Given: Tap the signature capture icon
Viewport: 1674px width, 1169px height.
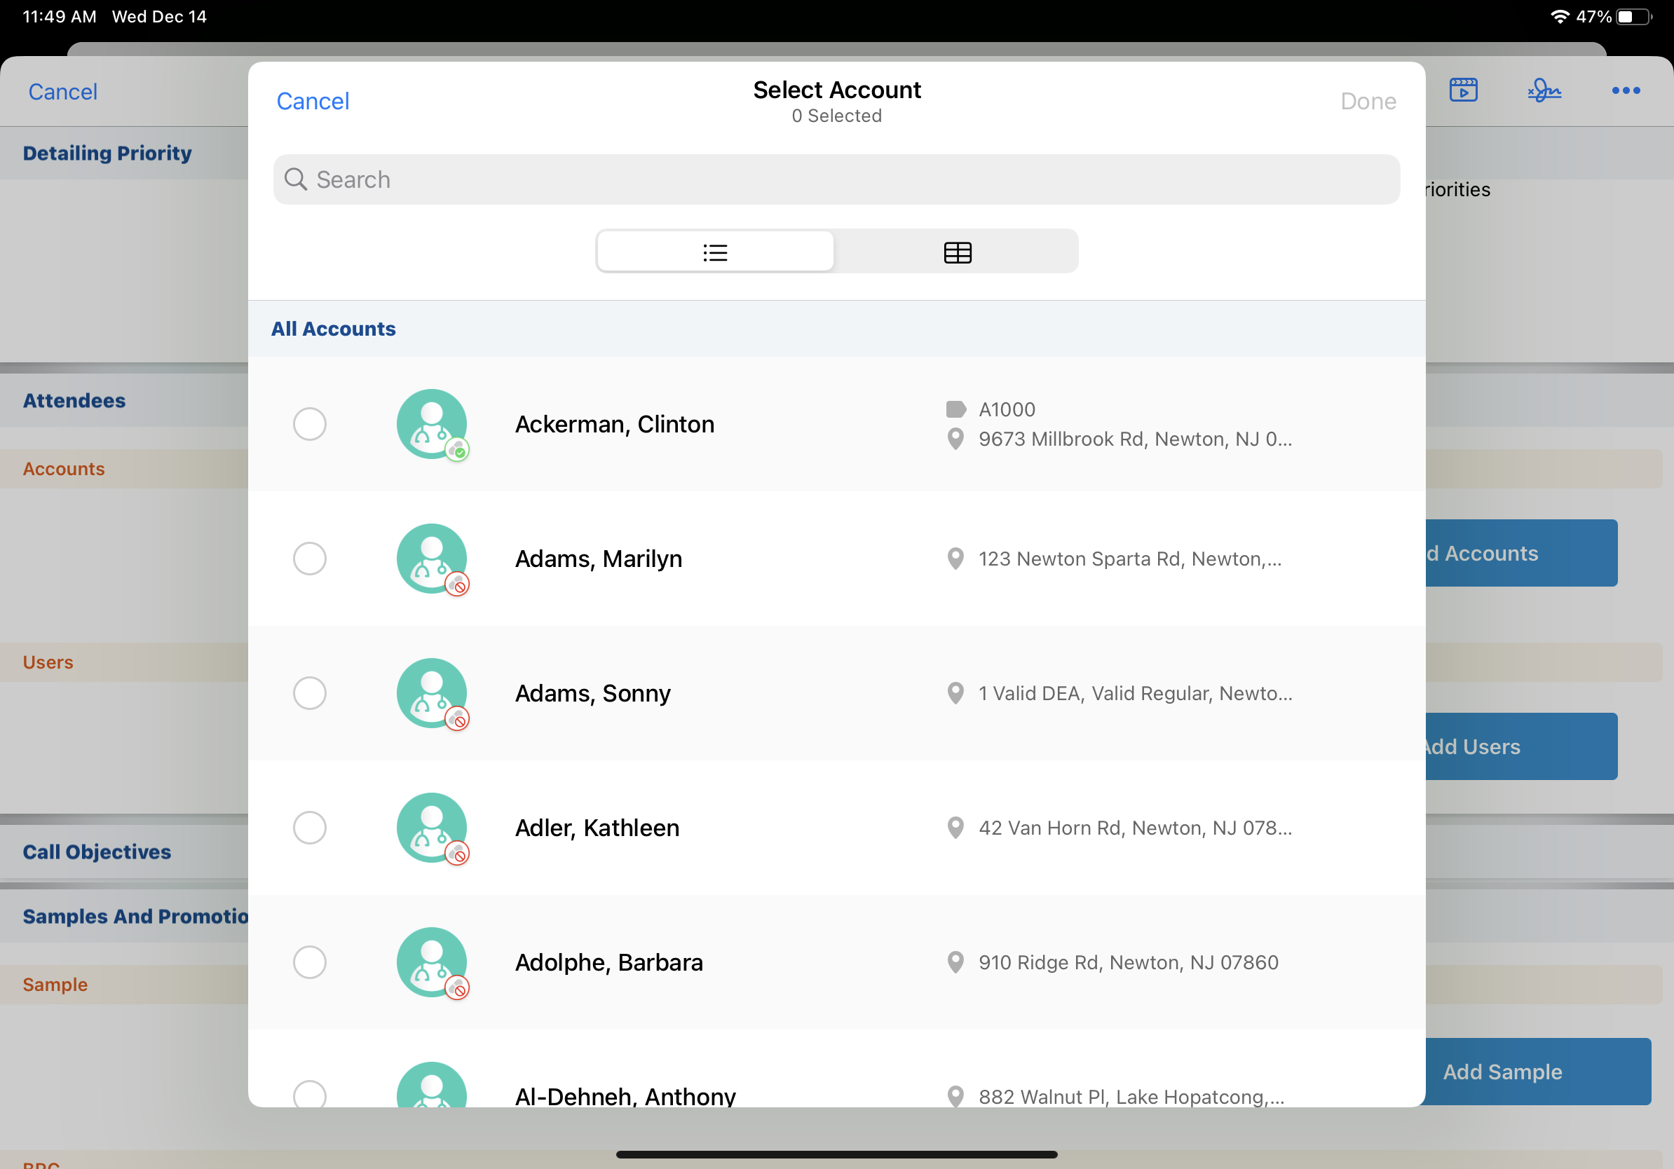Looking at the screenshot, I should (1545, 90).
